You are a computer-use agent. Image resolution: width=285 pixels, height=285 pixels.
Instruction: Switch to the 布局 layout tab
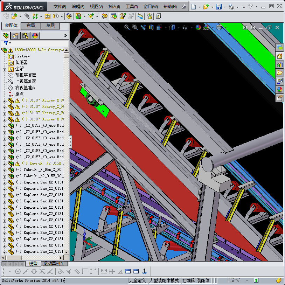tap(30, 26)
